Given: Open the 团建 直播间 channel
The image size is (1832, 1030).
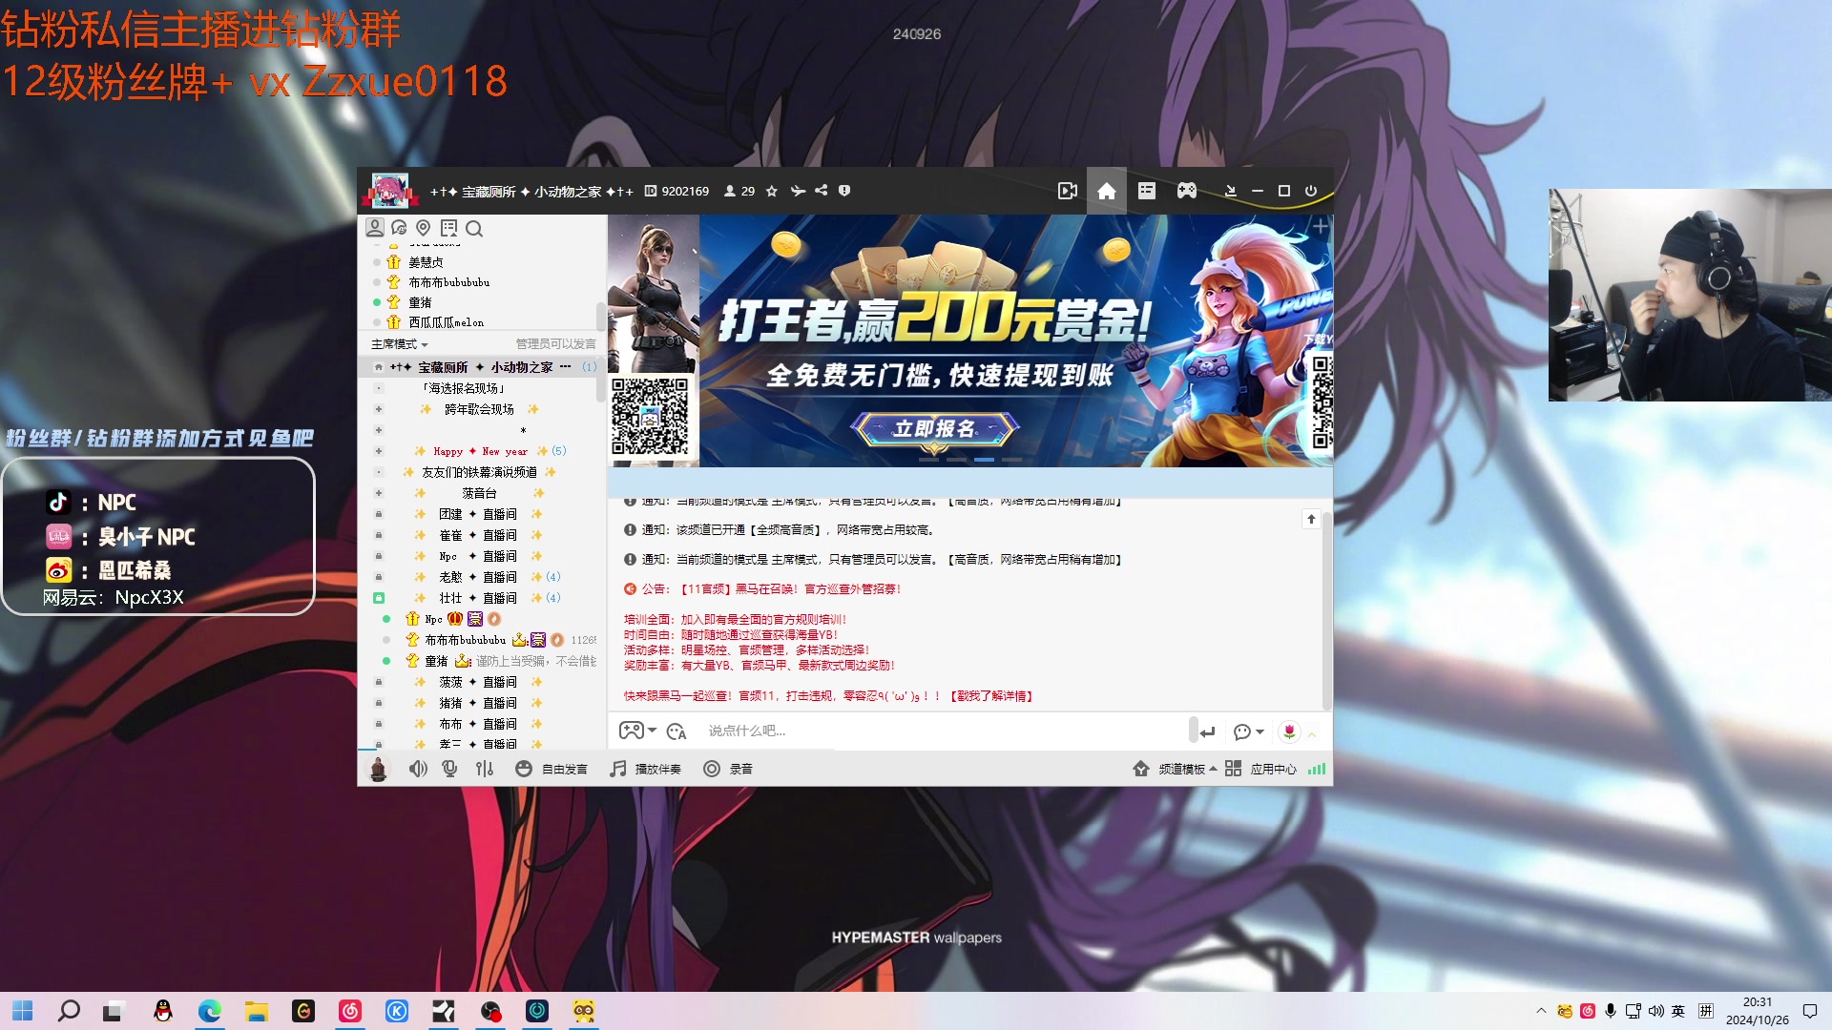Looking at the screenshot, I should 478,514.
